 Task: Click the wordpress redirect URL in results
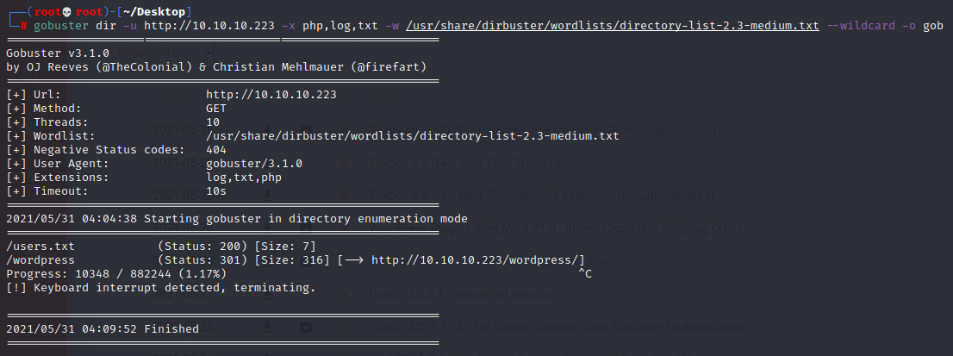(x=477, y=260)
